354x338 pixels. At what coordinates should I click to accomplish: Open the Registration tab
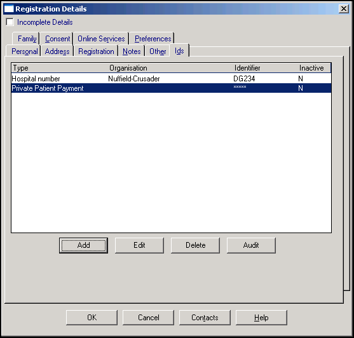(x=96, y=51)
